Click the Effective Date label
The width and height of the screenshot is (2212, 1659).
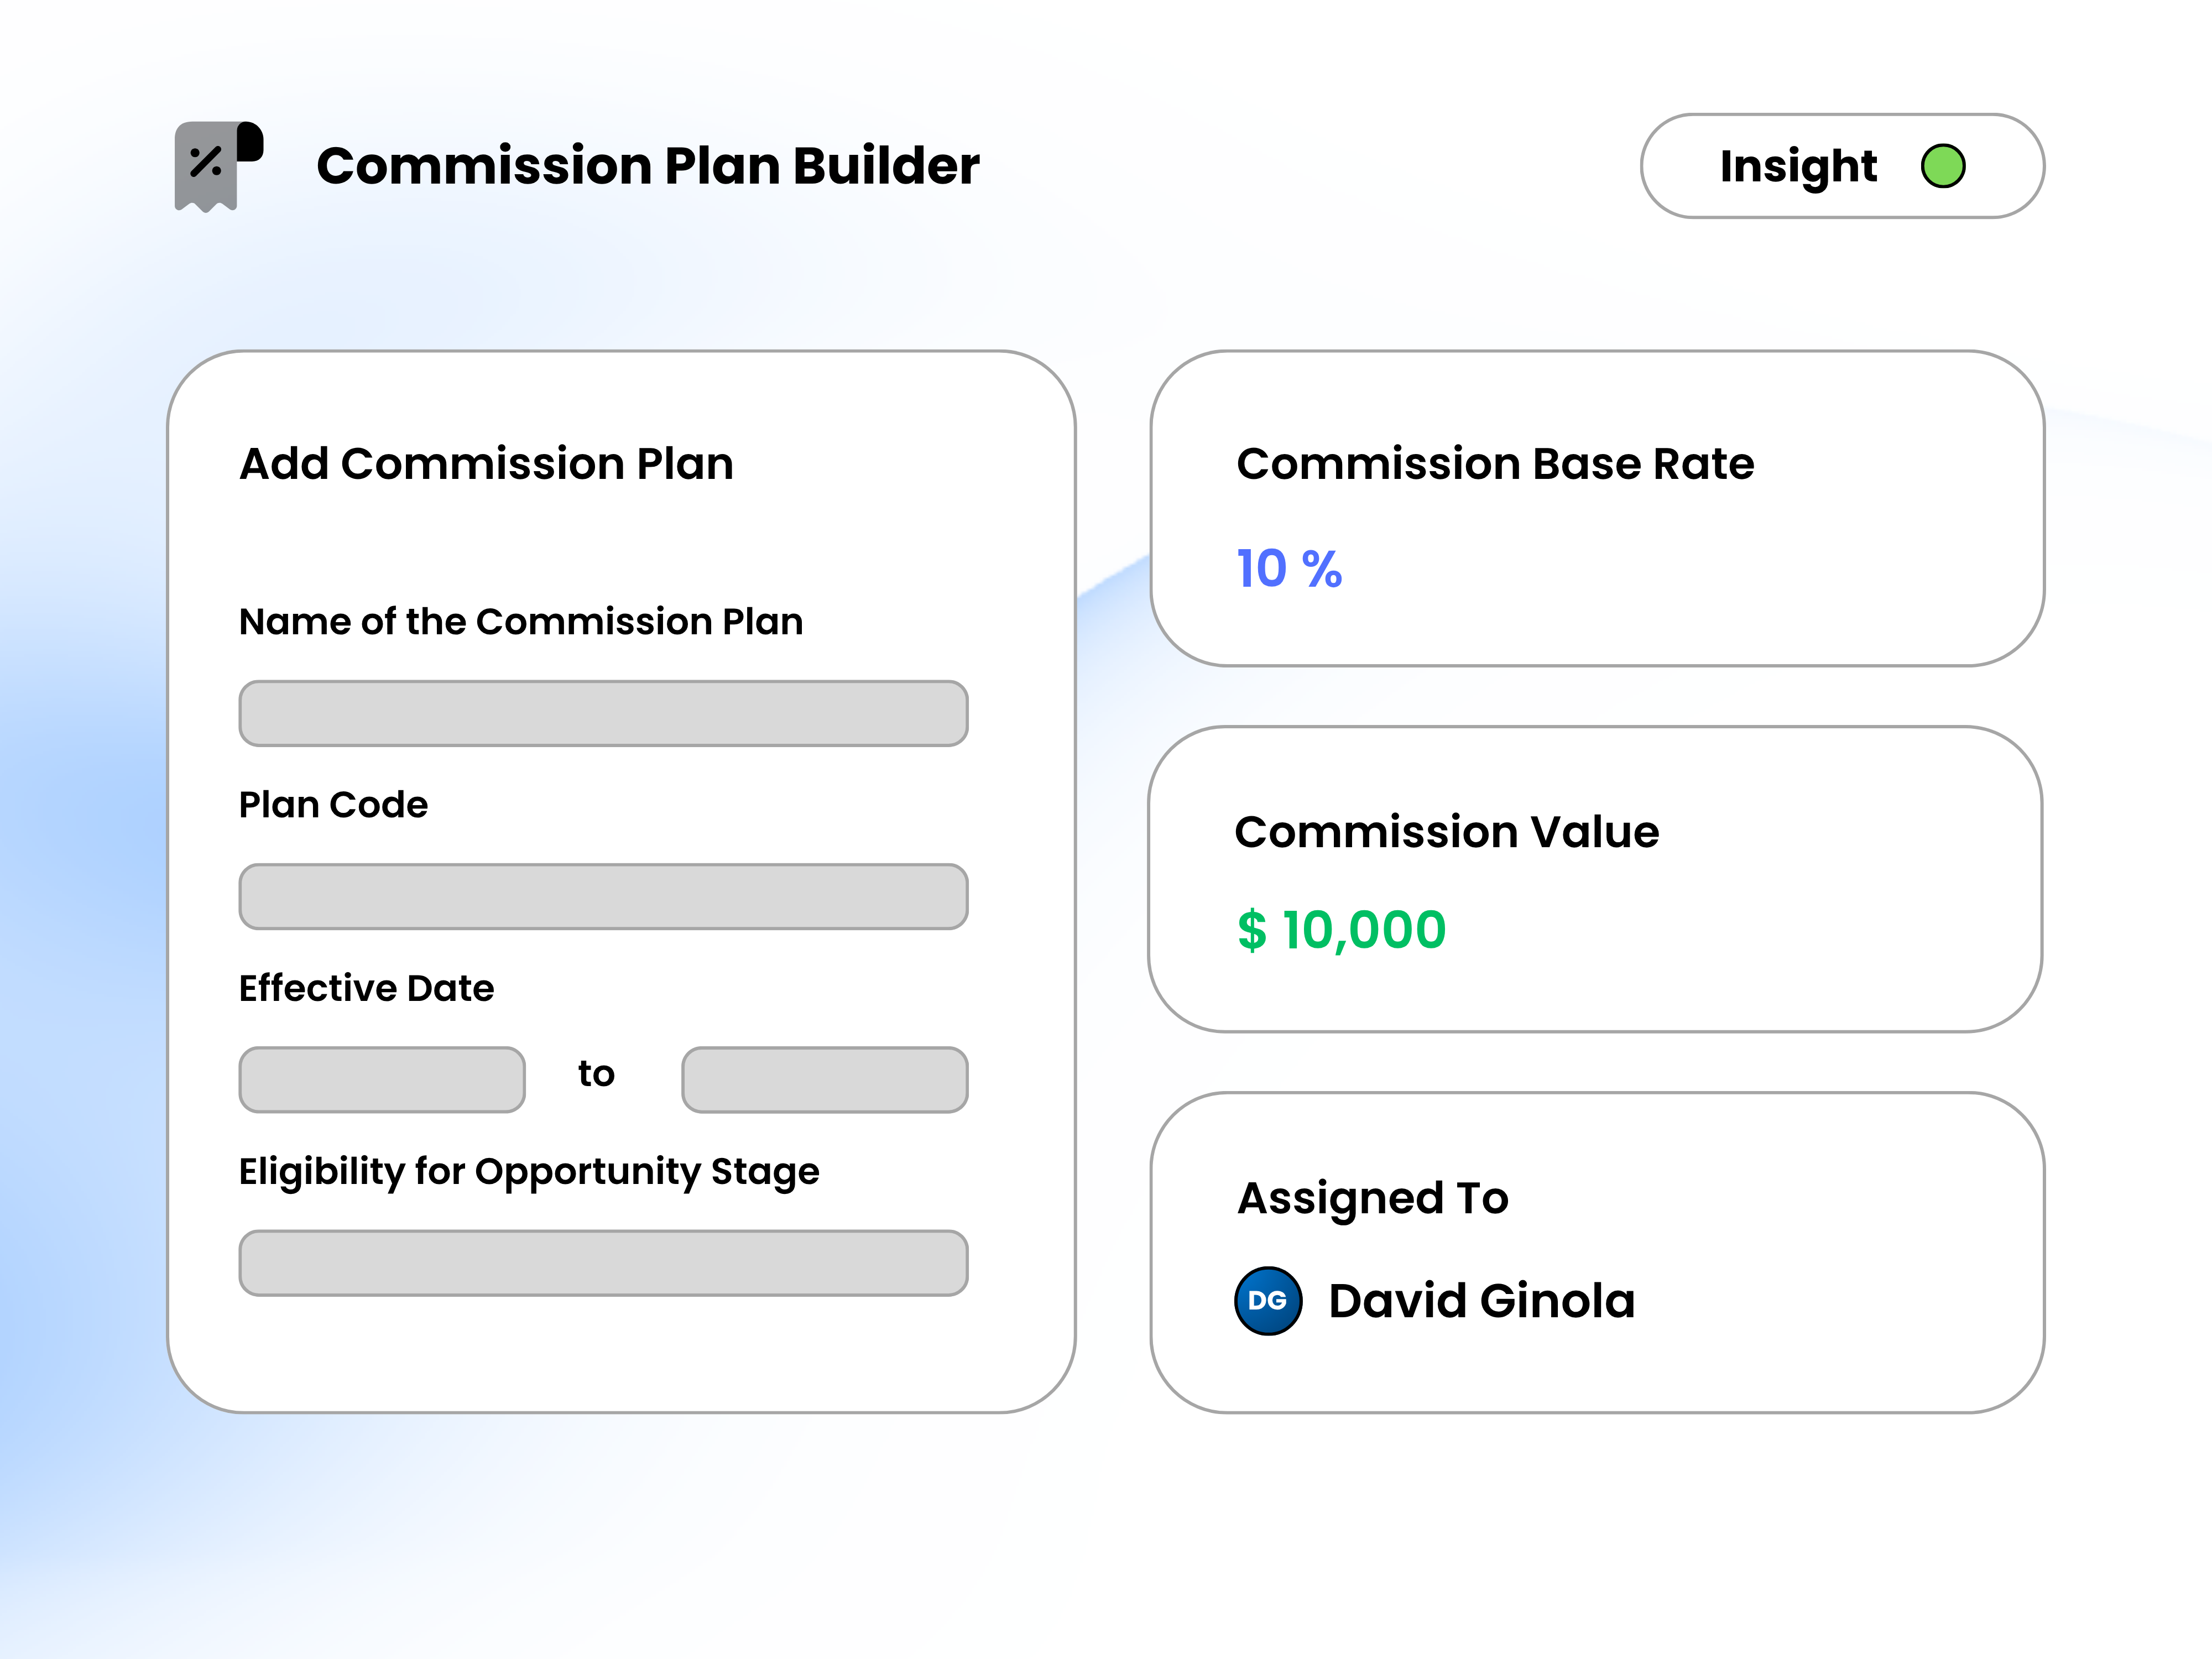[366, 988]
